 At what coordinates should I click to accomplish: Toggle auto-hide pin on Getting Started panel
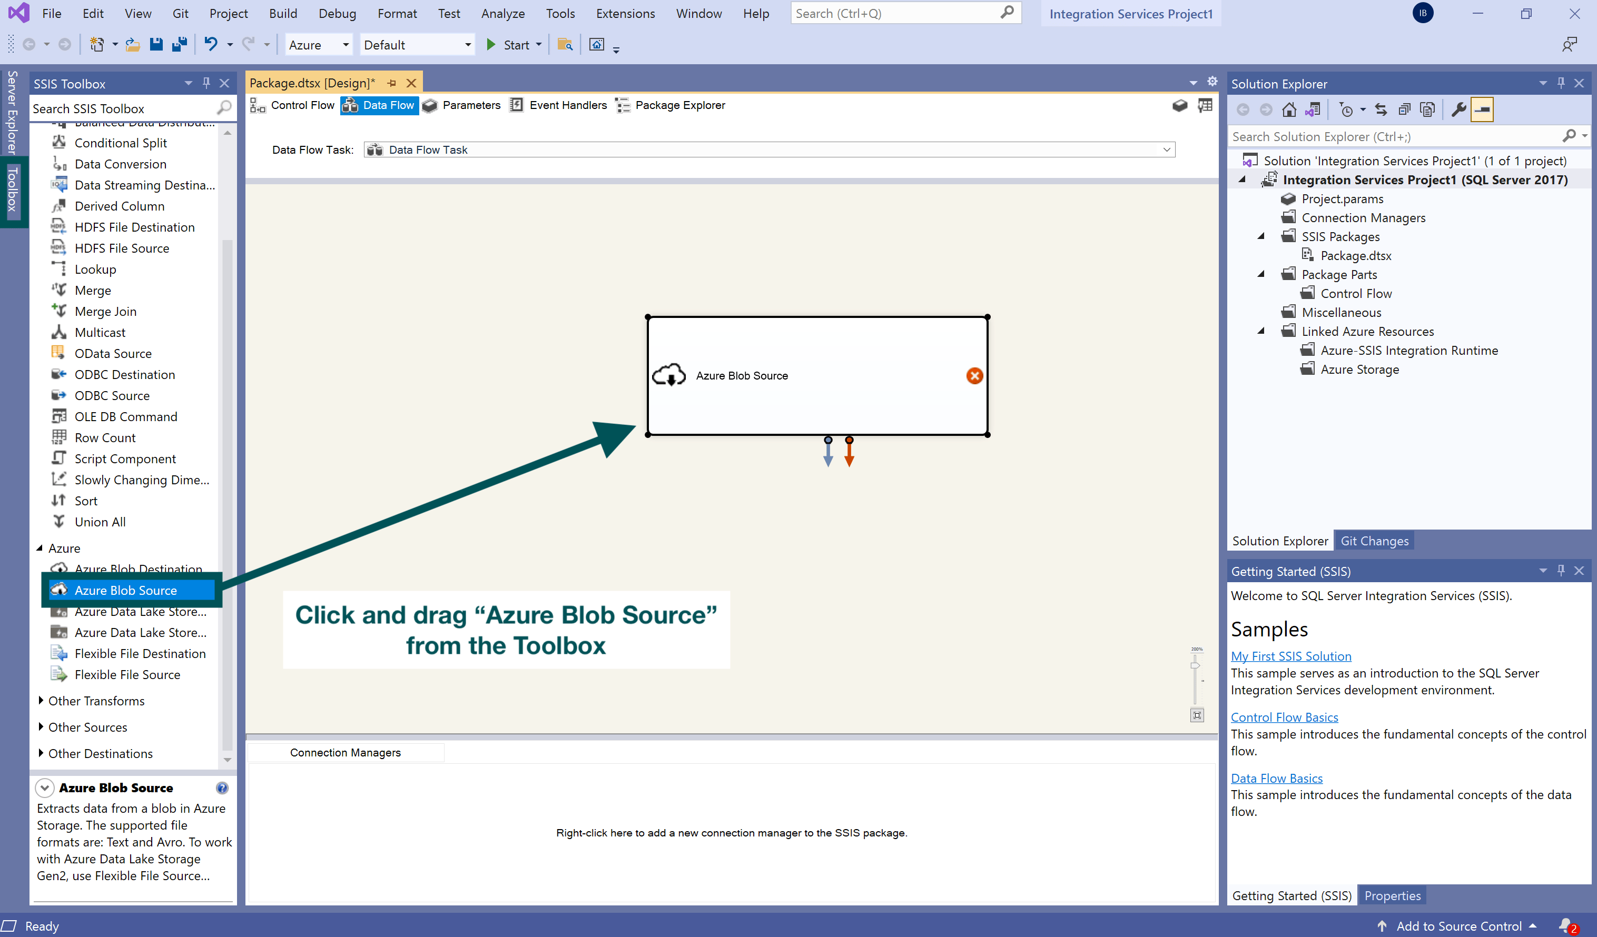(x=1561, y=571)
